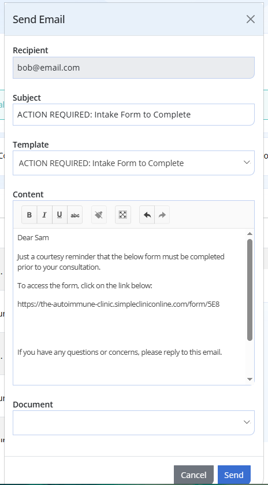Click the scrollbar up arrow in content
Image resolution: width=268 pixels, height=485 pixels.
tap(250, 234)
